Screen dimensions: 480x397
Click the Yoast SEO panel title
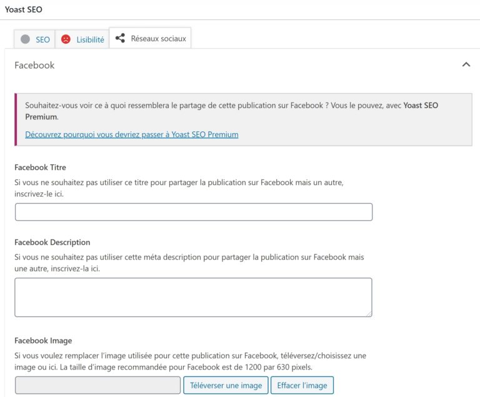tap(24, 9)
